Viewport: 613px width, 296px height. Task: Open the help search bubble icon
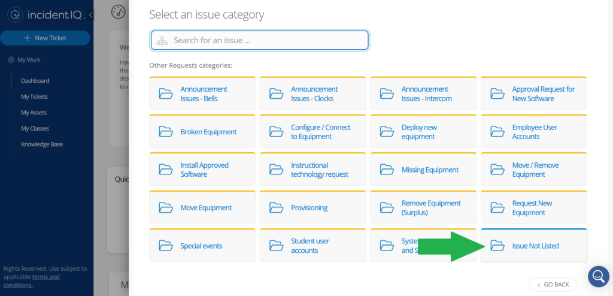599,276
